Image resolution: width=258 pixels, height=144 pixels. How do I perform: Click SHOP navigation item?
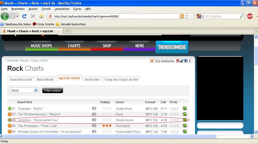(x=107, y=46)
